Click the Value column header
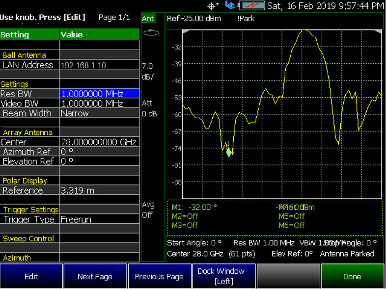Screen dimensions: 387x289 click(x=100, y=34)
